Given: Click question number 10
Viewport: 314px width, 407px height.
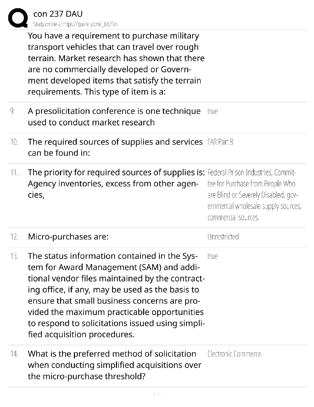Looking at the screenshot, I should (14, 142).
